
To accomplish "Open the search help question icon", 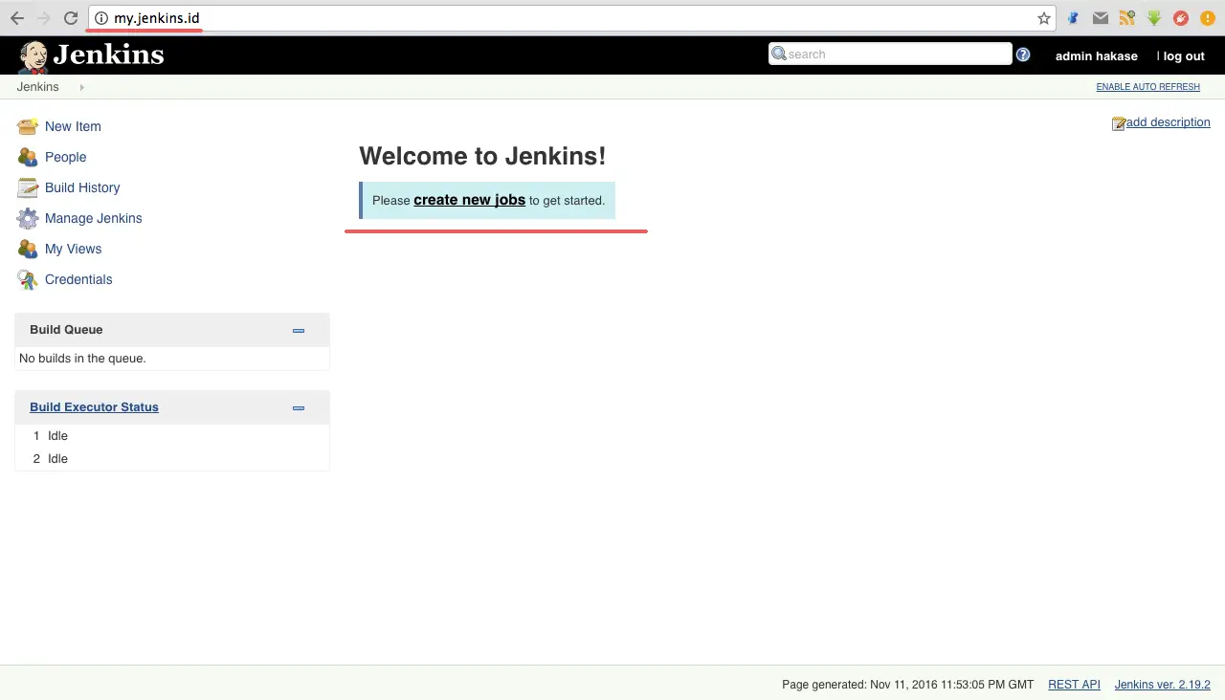I will [1023, 55].
